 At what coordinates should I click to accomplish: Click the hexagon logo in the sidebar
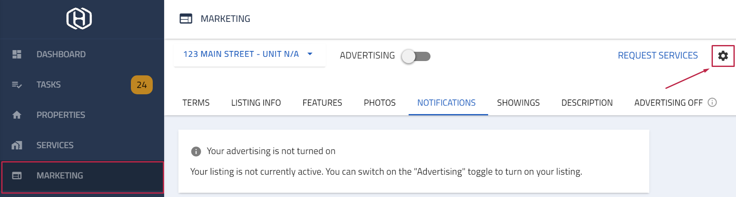tap(79, 19)
